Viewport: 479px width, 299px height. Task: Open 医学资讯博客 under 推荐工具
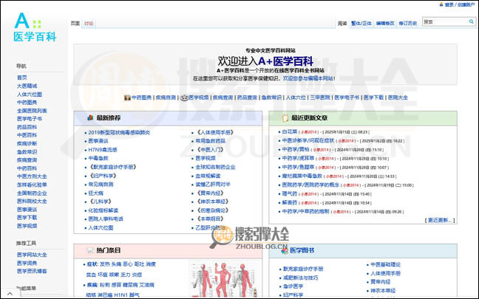pos(32,271)
